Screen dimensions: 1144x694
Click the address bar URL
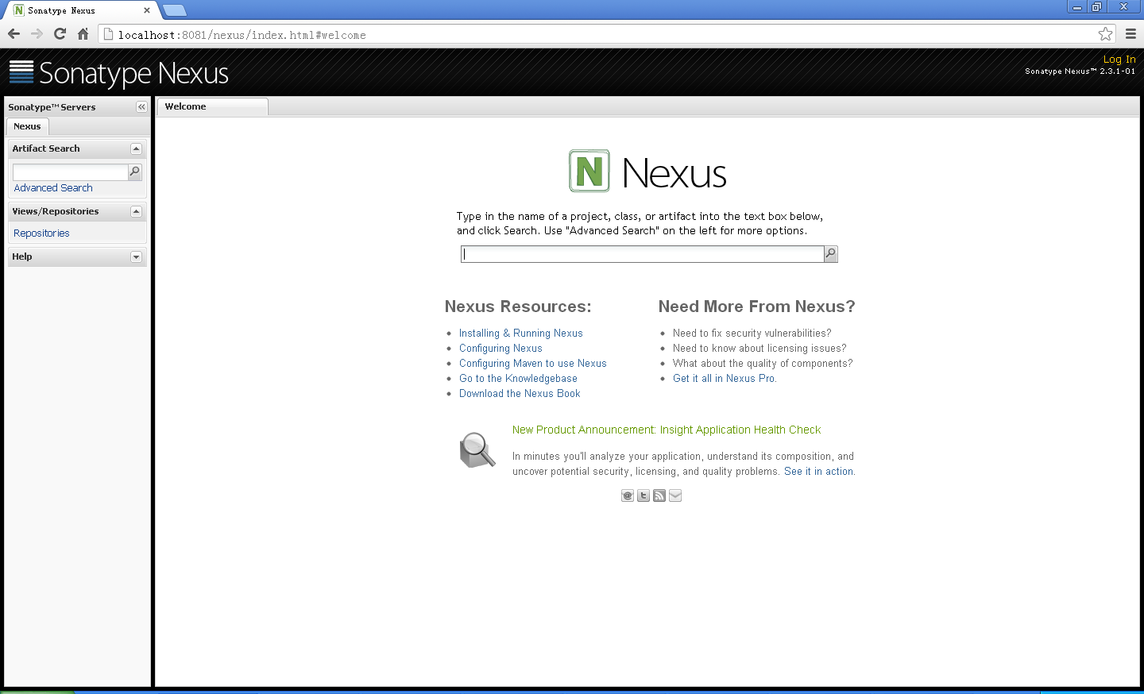point(242,35)
